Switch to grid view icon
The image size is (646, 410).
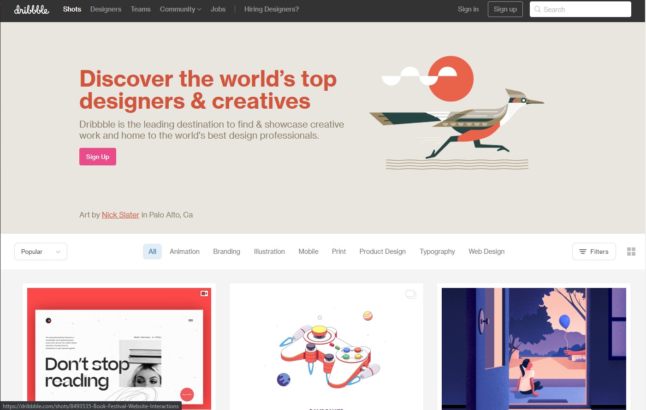(631, 252)
